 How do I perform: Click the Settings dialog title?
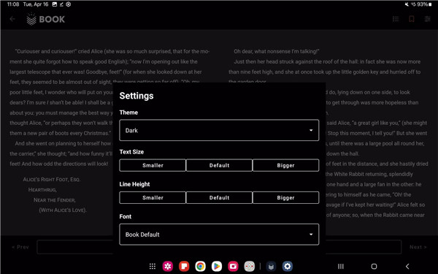(x=137, y=96)
